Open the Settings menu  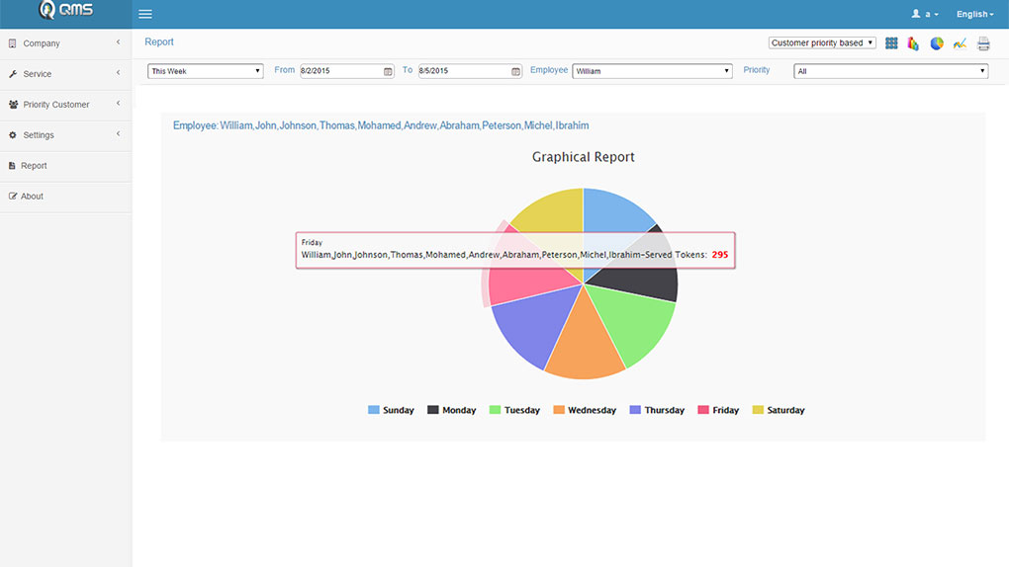pyautogui.click(x=65, y=135)
